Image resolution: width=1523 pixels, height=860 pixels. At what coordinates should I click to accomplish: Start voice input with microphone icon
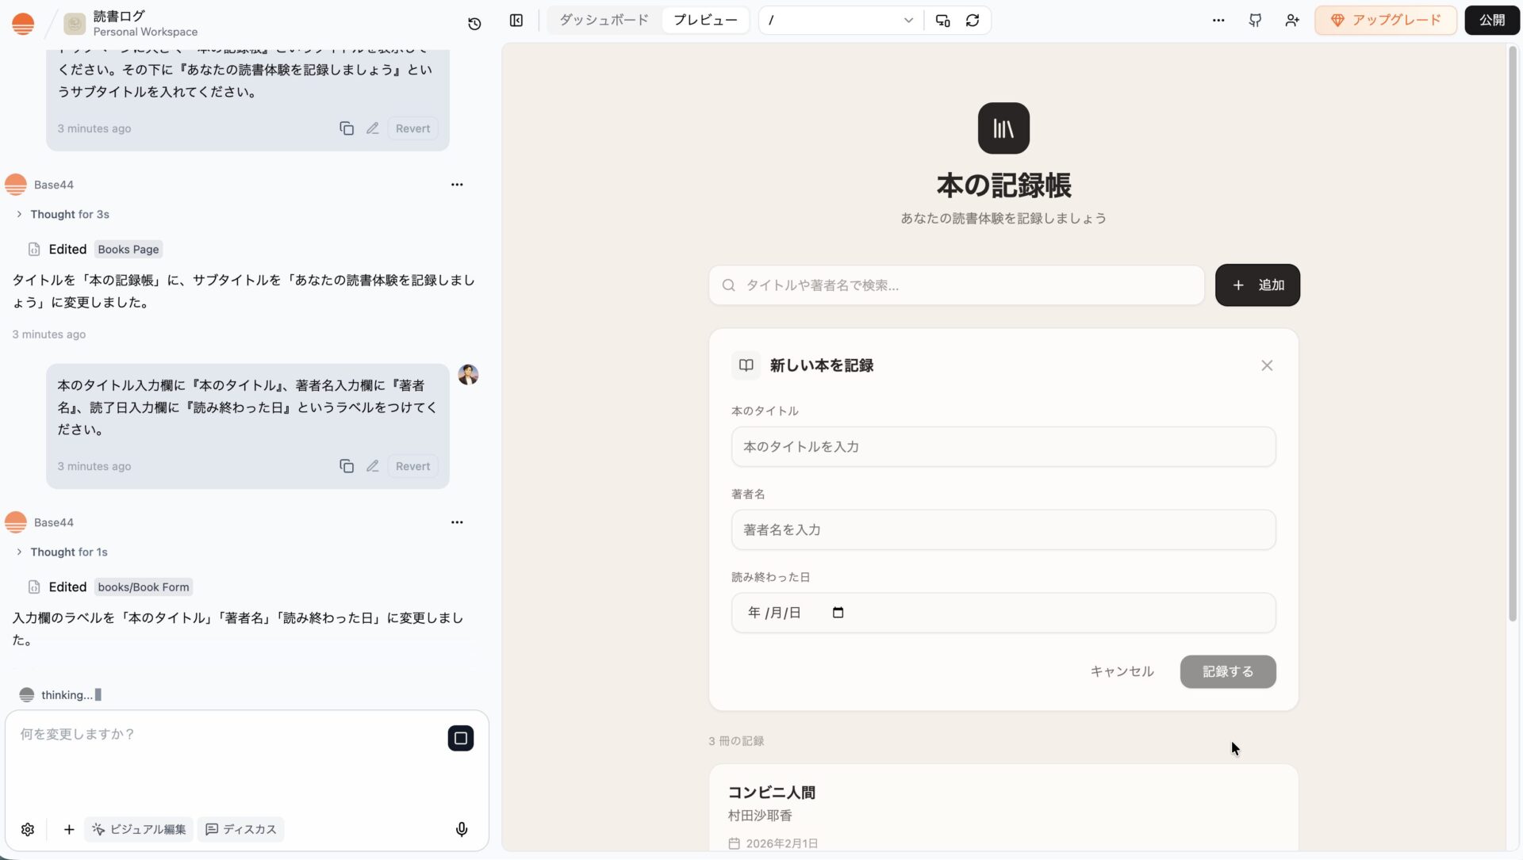(x=462, y=829)
